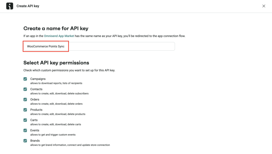
Task: Toggle the Carts permission checkbox
Action: (25, 120)
